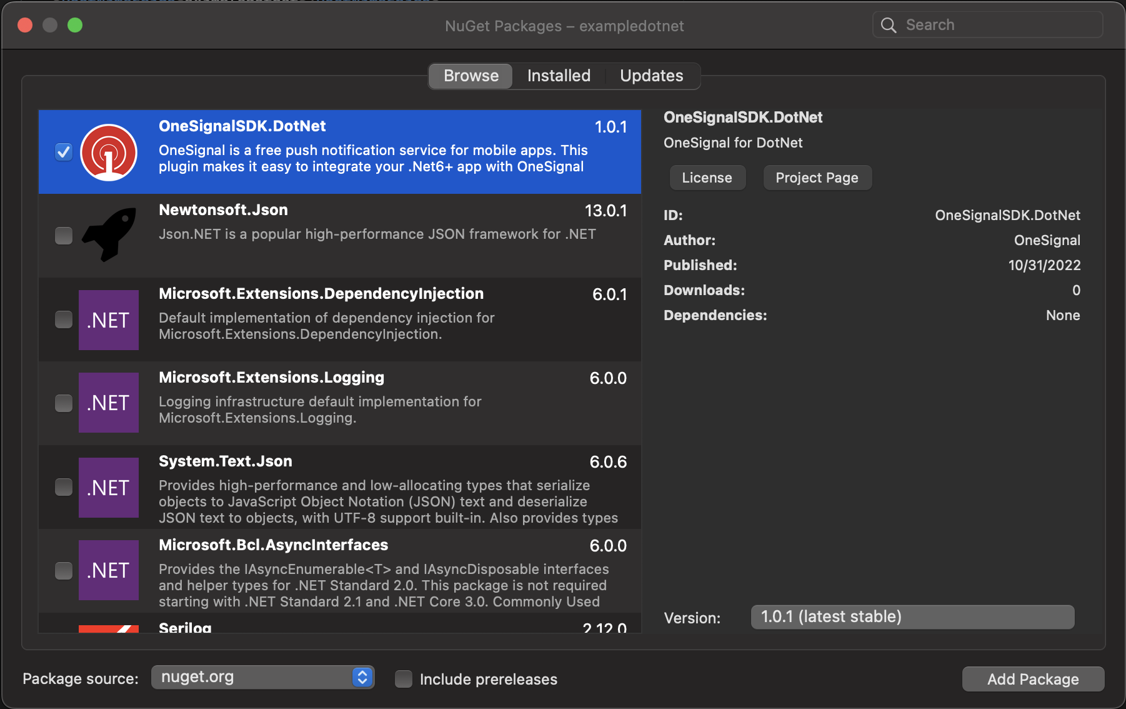This screenshot has height=709, width=1126.
Task: Select the Microsoft.Extensions.Logging package title
Action: pyautogui.click(x=271, y=378)
